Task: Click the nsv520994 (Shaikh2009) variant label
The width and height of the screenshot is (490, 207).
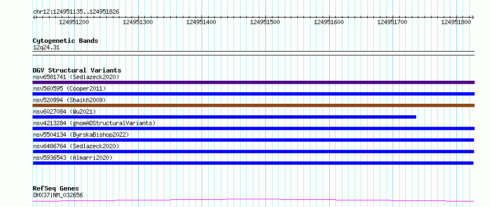Action: [69, 100]
